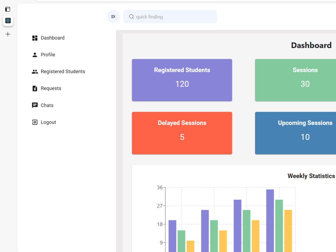
Task: Open the Requests page
Action: 51,88
